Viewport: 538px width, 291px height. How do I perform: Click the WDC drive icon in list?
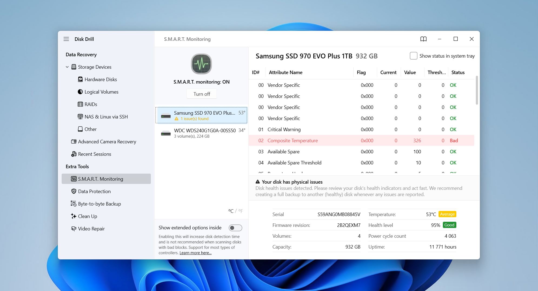pos(166,133)
